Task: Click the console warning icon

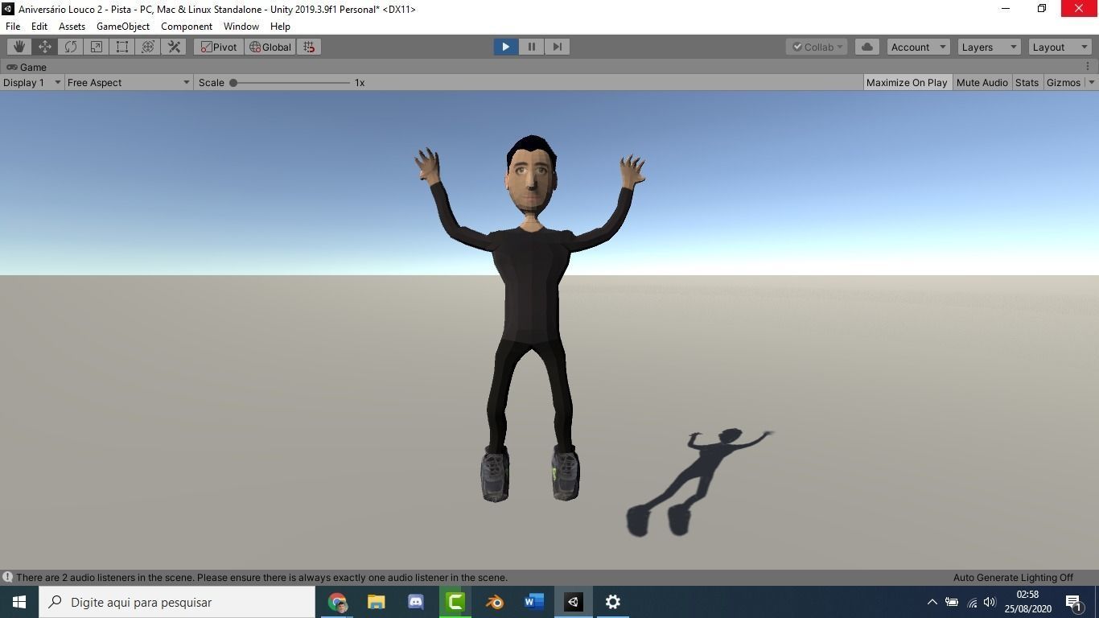Action: tap(7, 577)
